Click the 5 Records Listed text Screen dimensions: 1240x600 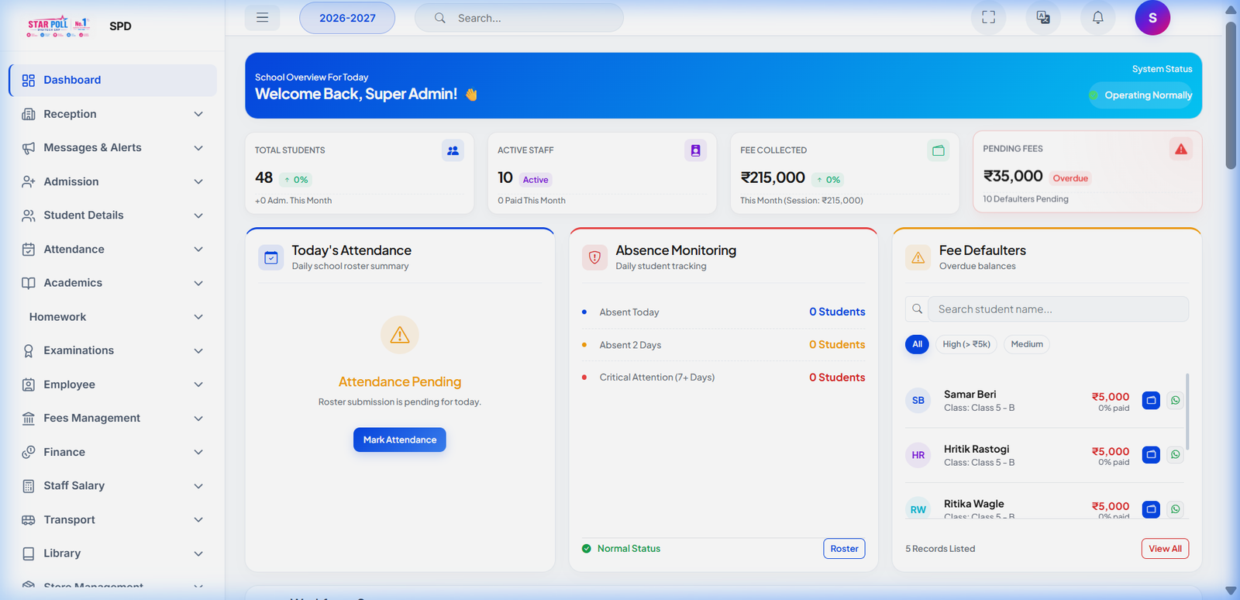pos(940,549)
